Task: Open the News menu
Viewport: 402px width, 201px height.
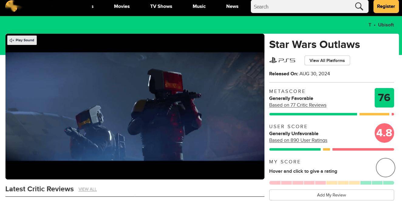Action: 232,6
